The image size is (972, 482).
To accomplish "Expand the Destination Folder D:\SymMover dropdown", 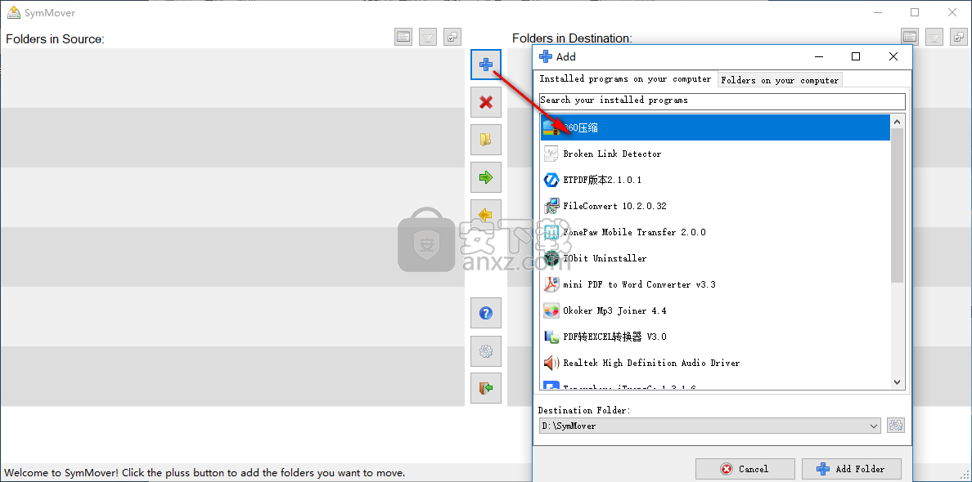I will (x=874, y=426).
